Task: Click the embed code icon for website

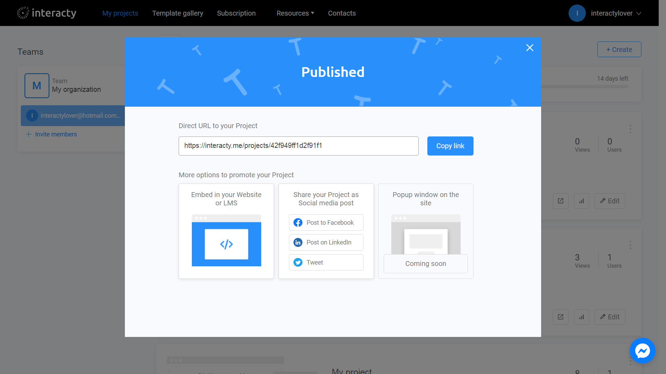Action: pos(227,244)
